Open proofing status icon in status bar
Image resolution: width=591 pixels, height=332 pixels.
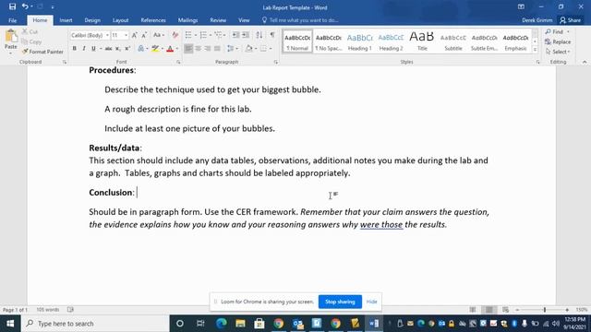point(70,310)
